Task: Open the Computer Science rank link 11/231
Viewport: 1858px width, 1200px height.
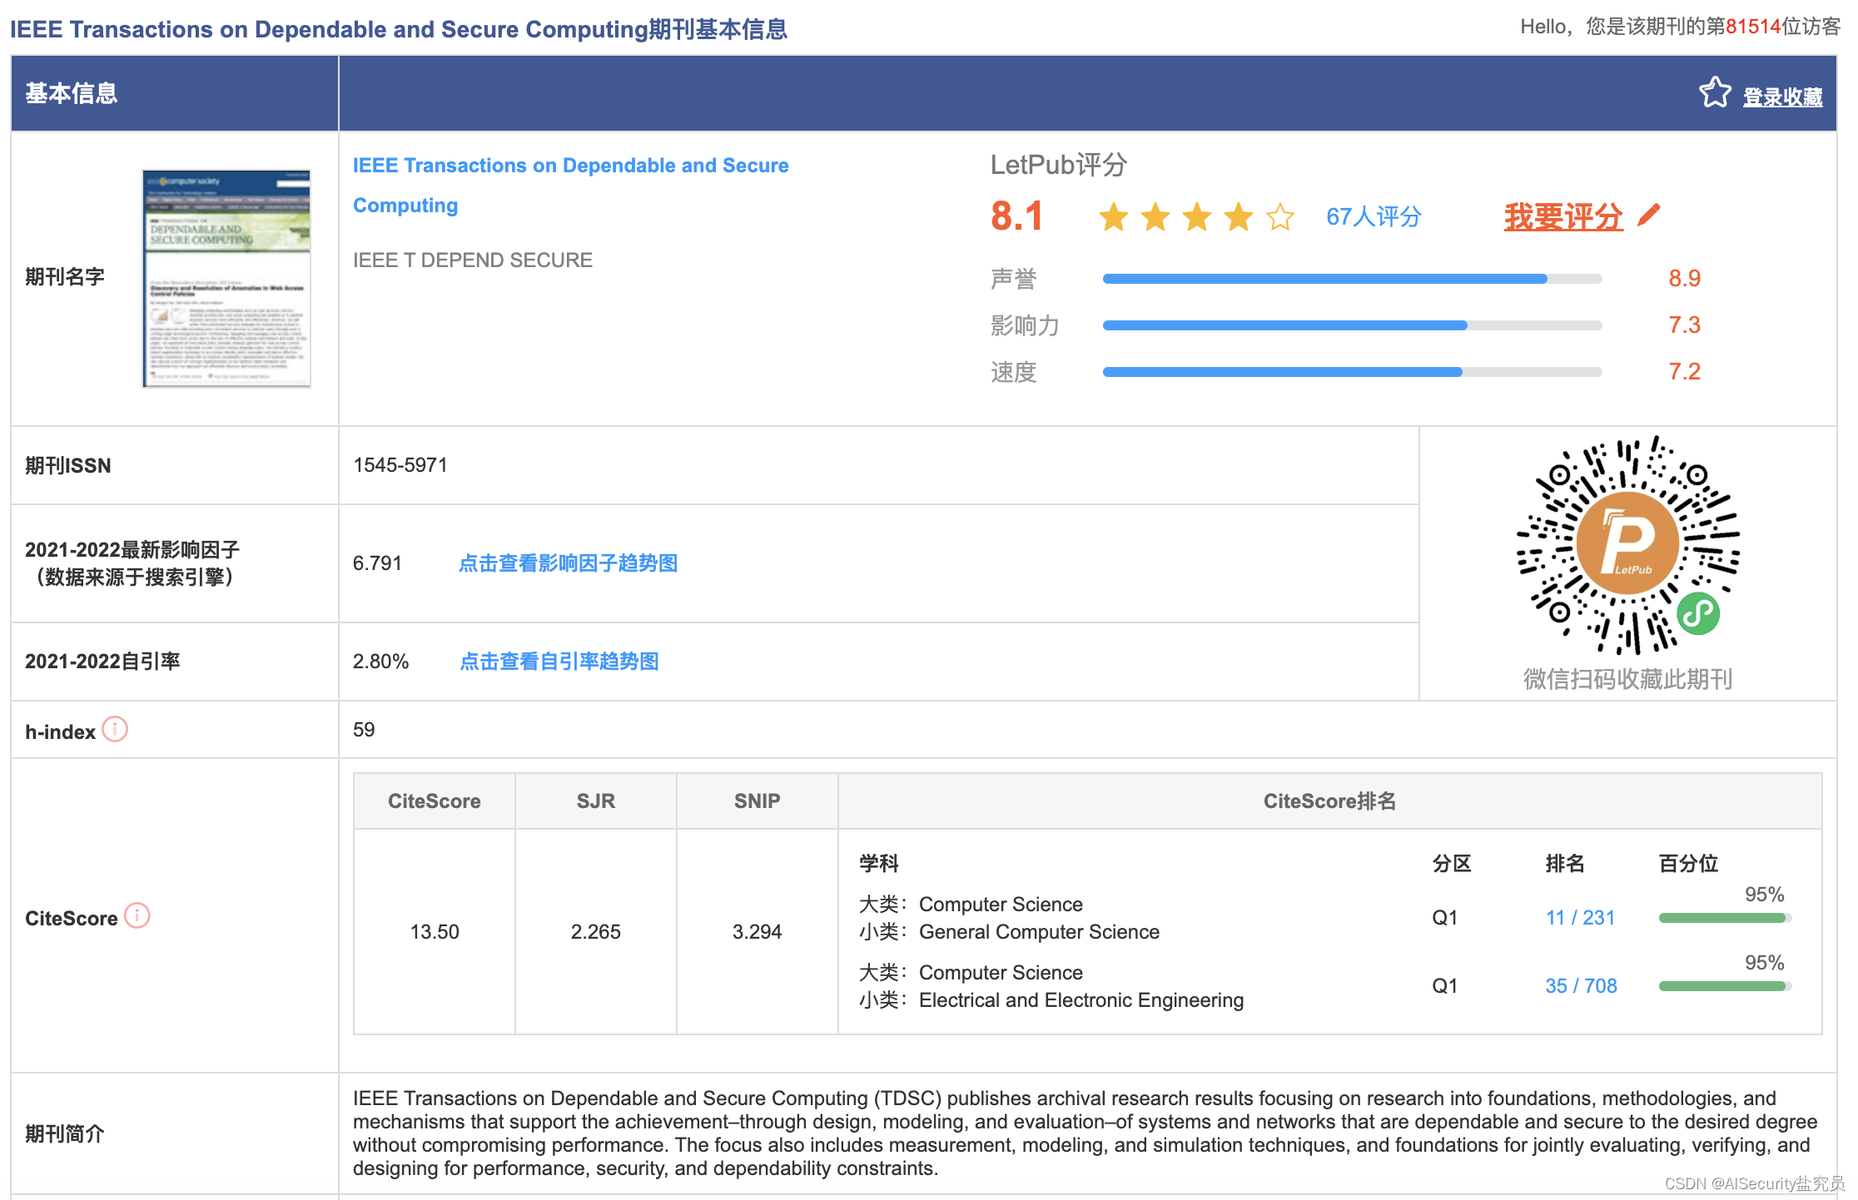Action: coord(1580,917)
